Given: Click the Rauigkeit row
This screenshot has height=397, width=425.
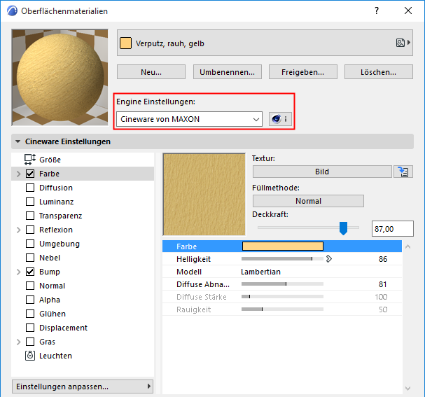Looking at the screenshot, I should (282, 309).
